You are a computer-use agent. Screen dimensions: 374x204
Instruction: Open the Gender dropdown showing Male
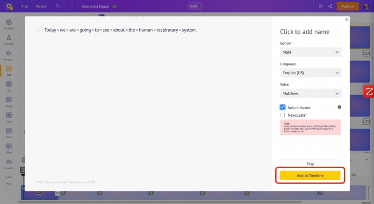[x=310, y=52]
